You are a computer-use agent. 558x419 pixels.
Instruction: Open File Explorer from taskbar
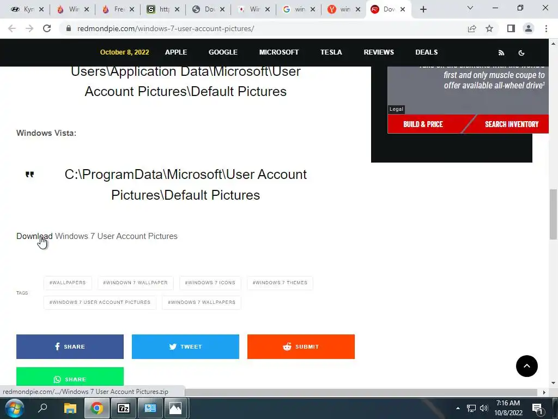pyautogui.click(x=70, y=408)
